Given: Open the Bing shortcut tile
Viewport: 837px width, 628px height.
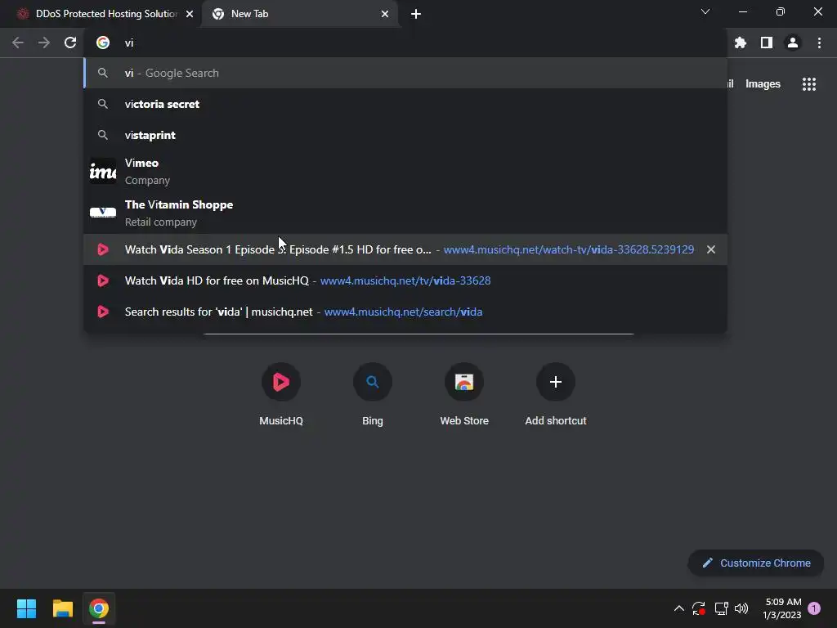Looking at the screenshot, I should pos(373,394).
